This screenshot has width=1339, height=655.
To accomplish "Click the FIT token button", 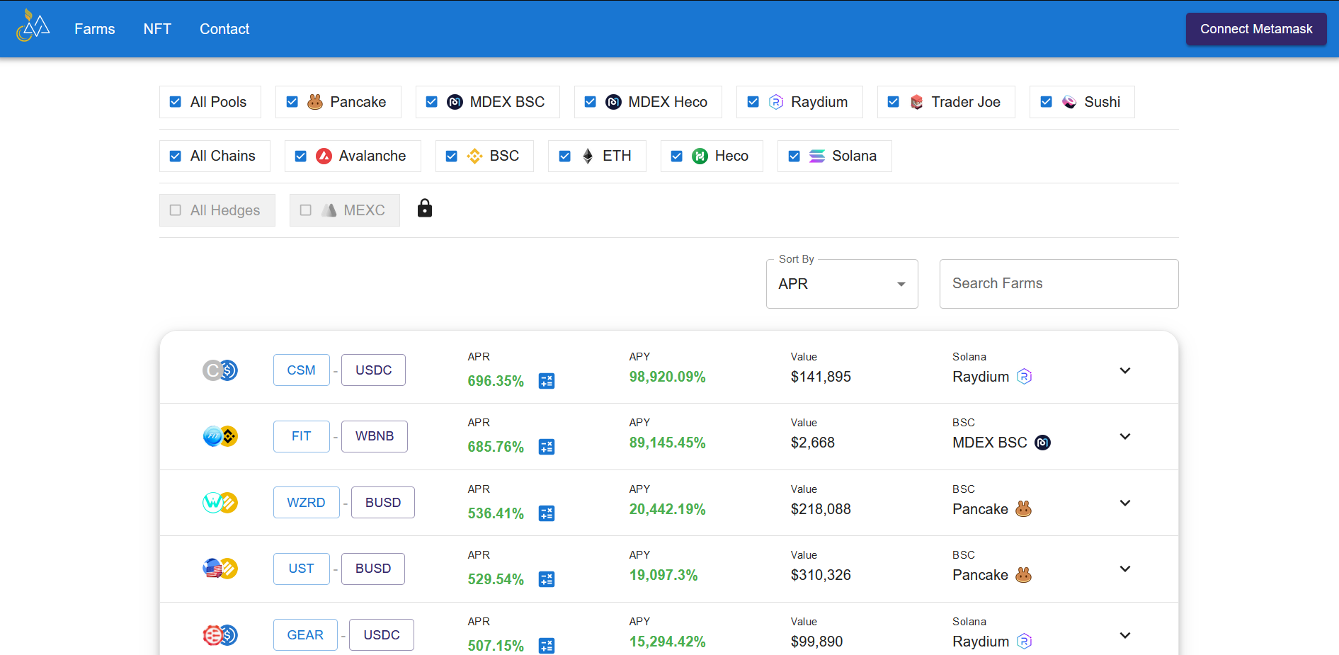I will pos(302,436).
